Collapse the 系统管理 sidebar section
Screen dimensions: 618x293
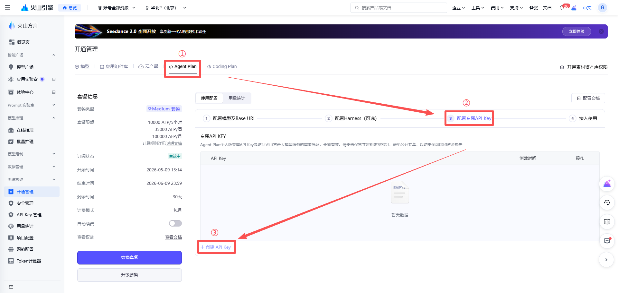pos(32,179)
